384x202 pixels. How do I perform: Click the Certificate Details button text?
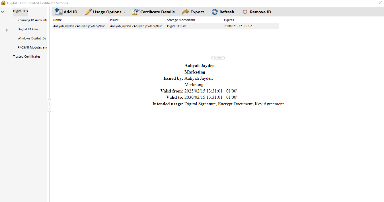coord(157,12)
